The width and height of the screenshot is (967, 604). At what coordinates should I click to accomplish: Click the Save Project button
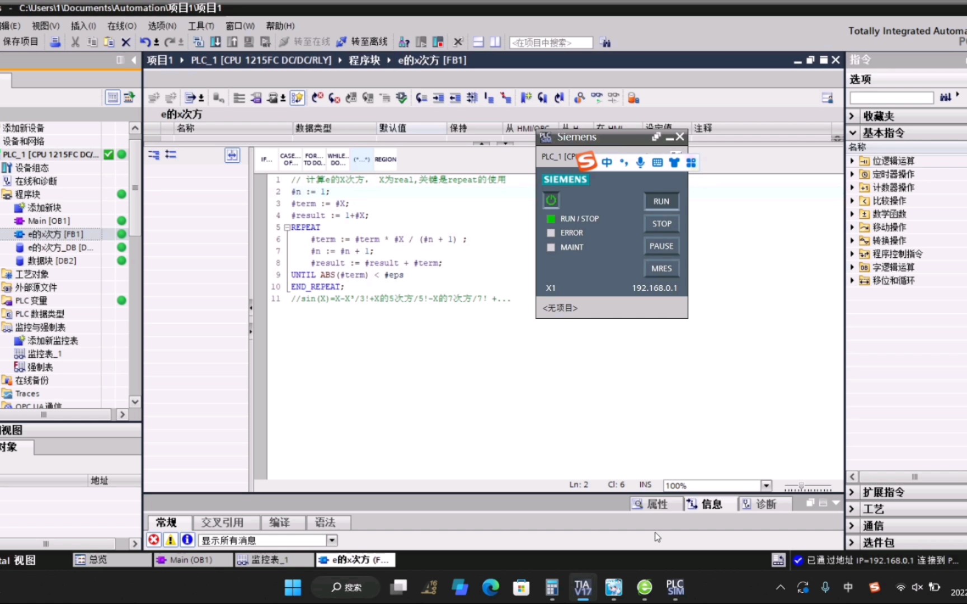(x=21, y=42)
